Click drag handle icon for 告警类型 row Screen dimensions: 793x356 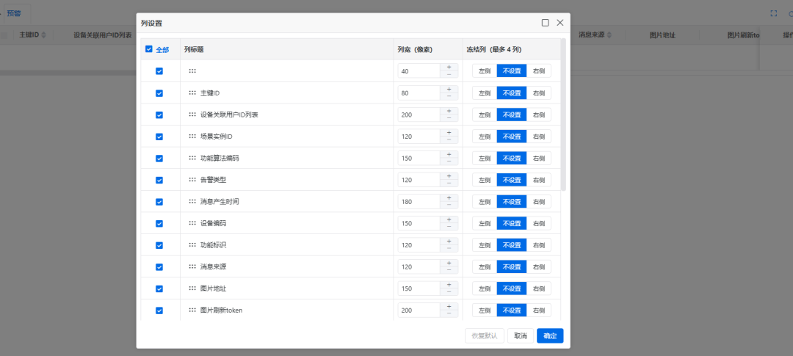pos(192,180)
